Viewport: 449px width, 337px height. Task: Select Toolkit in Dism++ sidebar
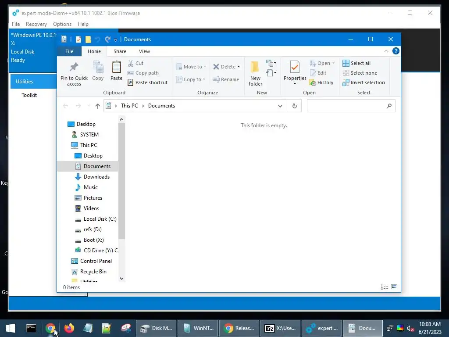[x=29, y=95]
